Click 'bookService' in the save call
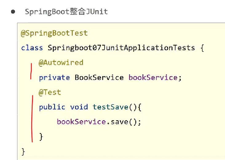This screenshot has height=160, width=225. tap(81, 122)
